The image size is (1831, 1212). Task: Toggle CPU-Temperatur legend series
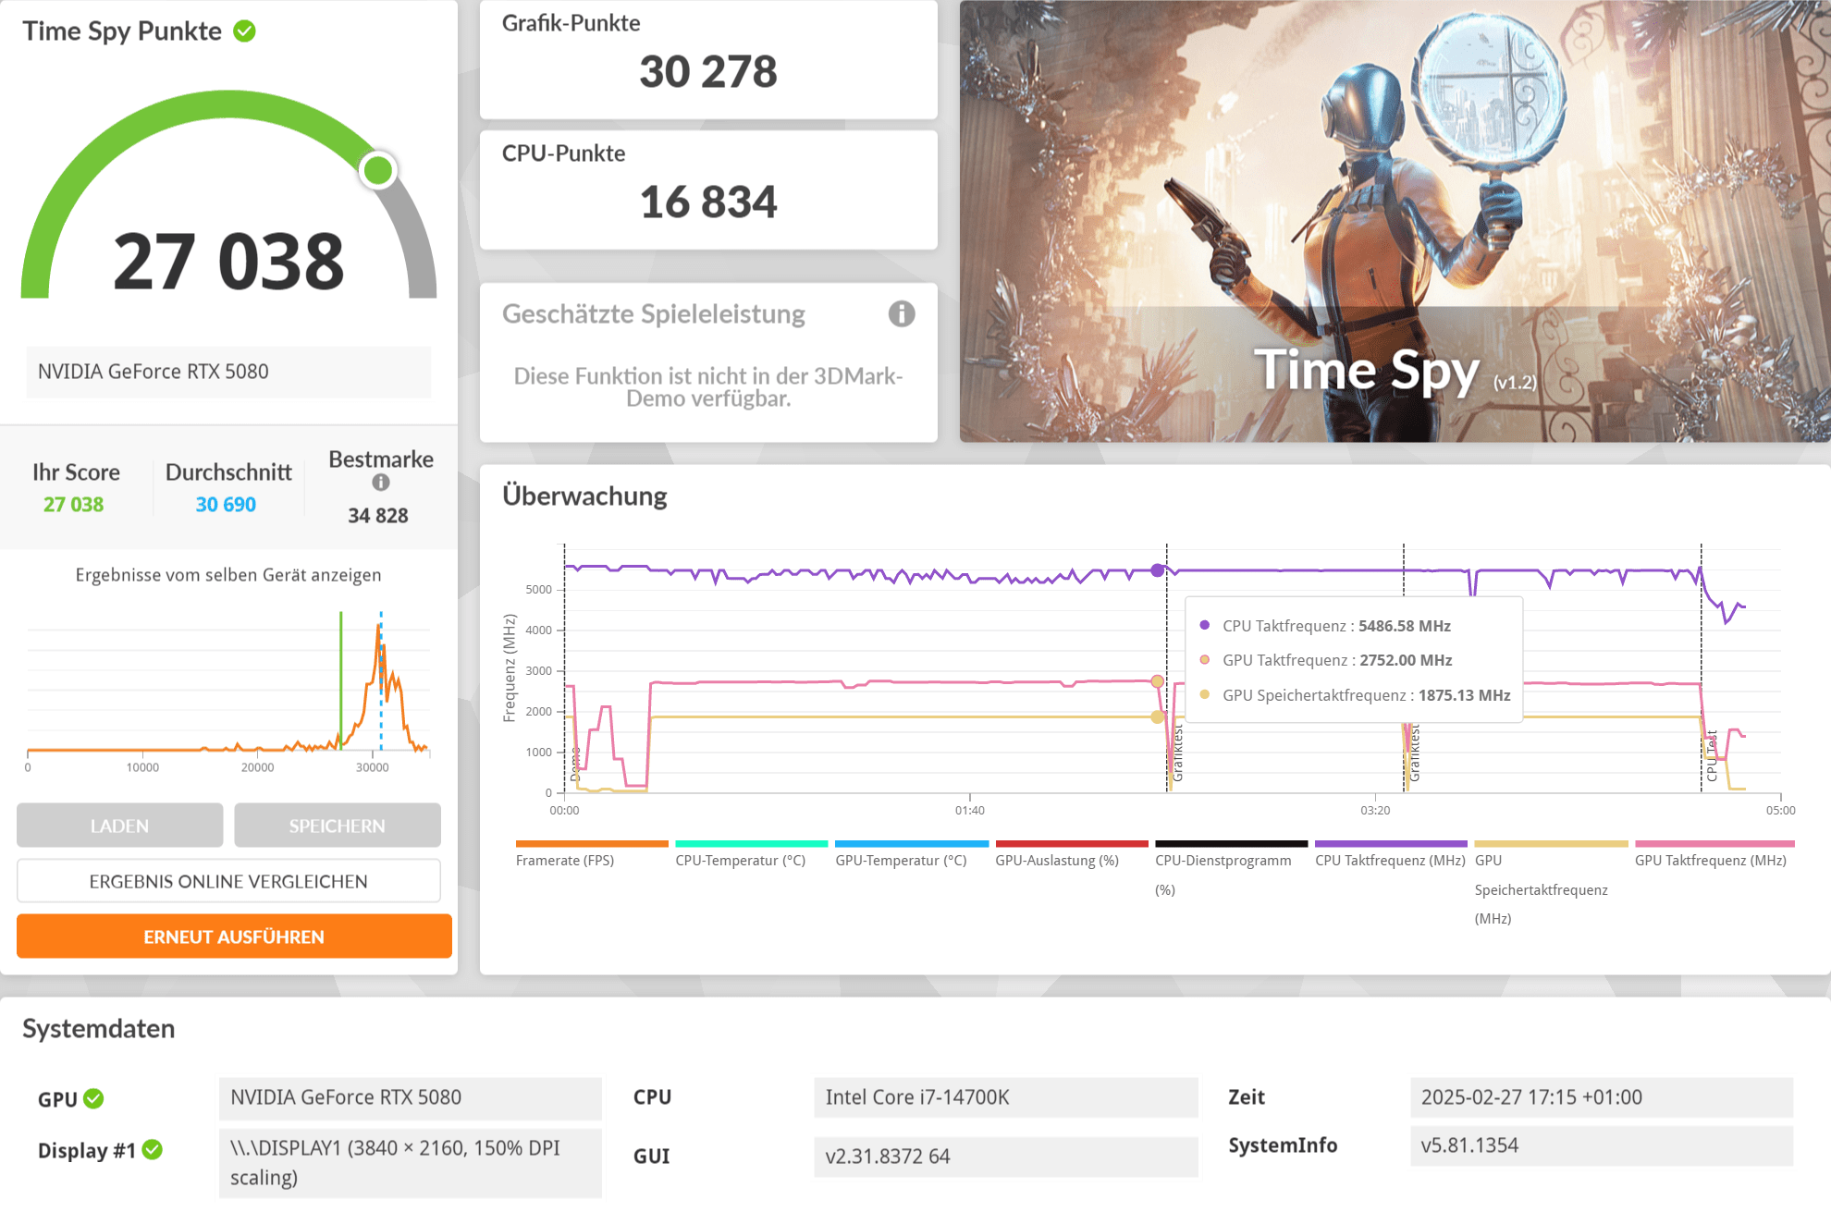(740, 860)
